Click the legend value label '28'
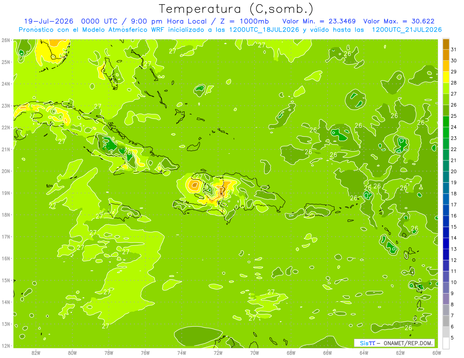The height and width of the screenshot is (358, 464). click(454, 83)
